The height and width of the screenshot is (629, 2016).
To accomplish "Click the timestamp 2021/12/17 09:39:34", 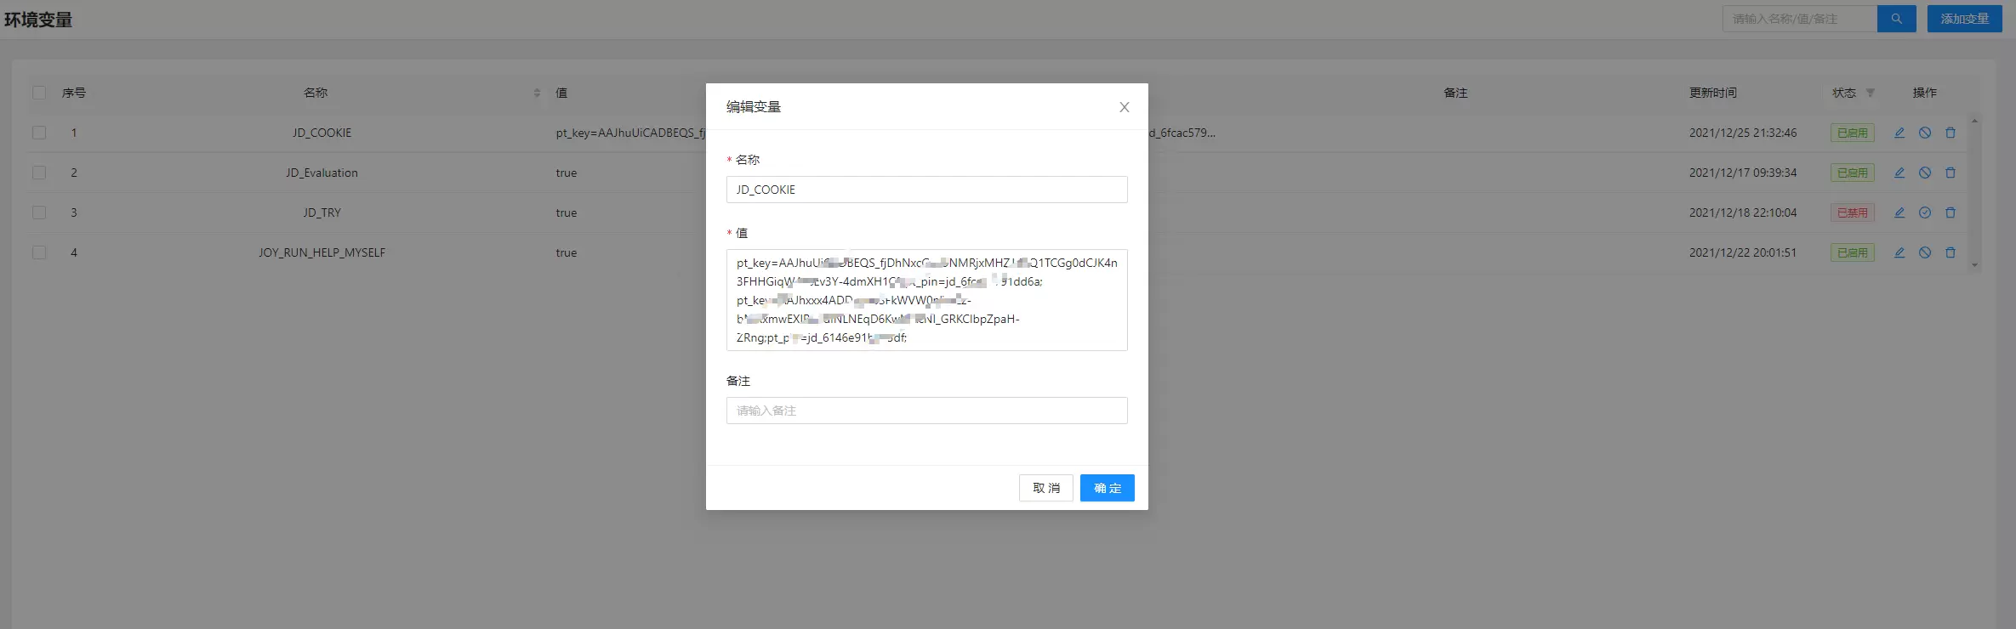I will pyautogui.click(x=1743, y=173).
